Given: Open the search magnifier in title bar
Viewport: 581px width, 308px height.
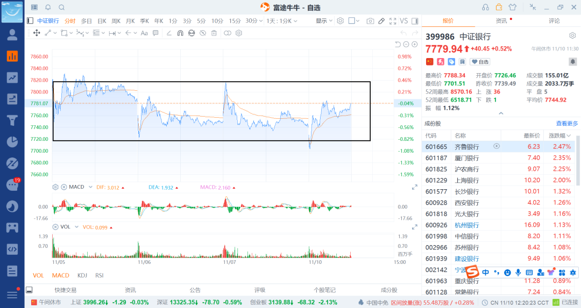Looking at the screenshot, I should click(62, 8).
